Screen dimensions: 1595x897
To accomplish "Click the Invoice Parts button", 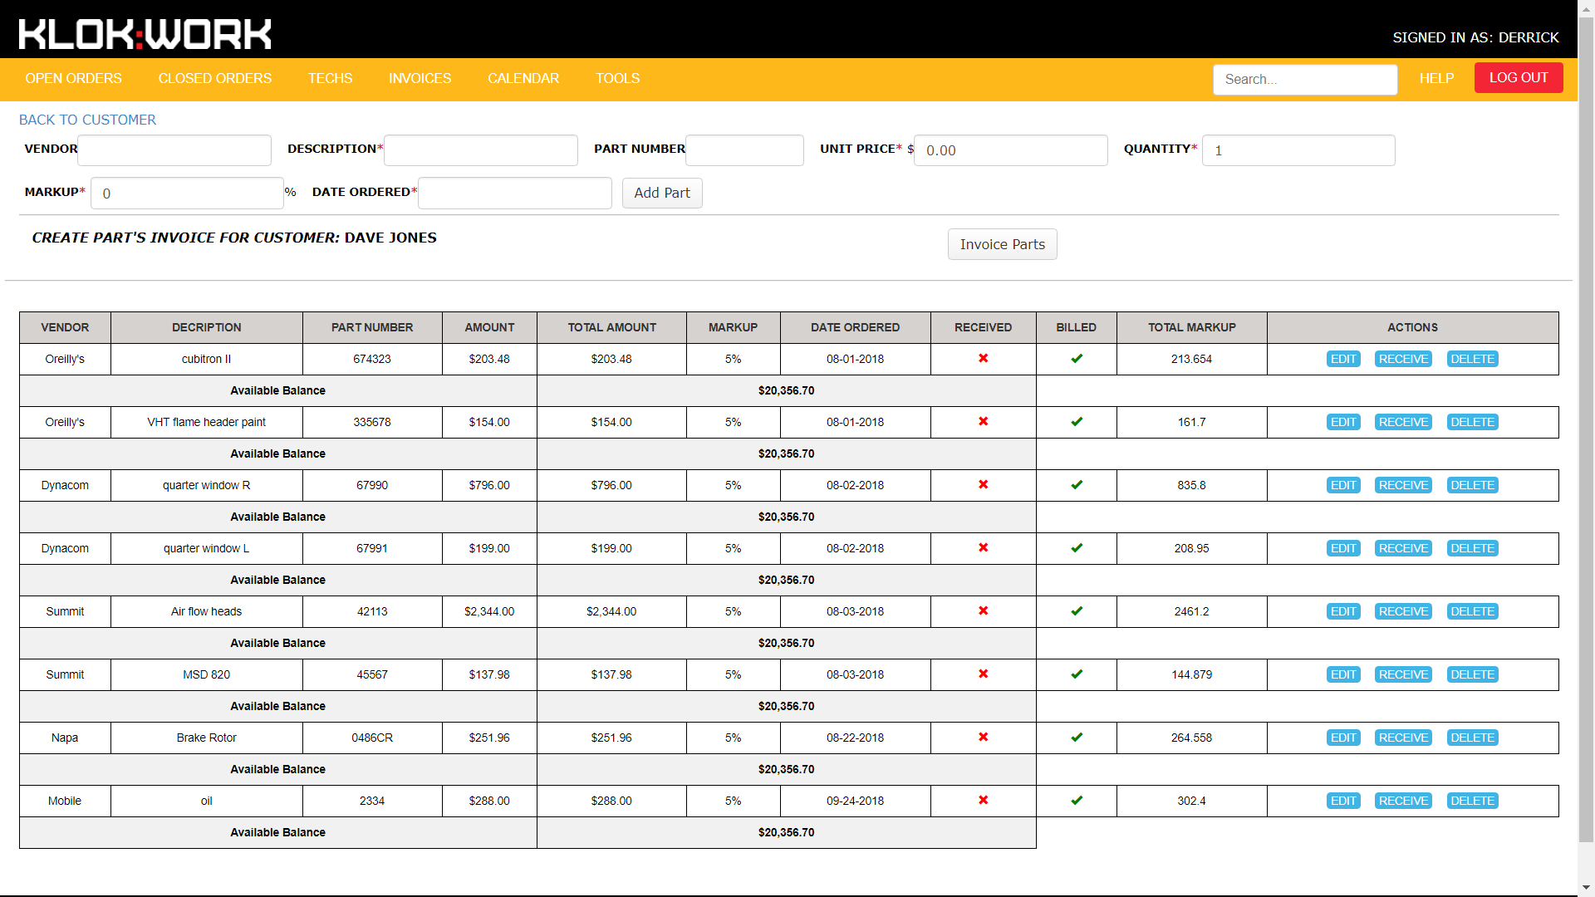I will (x=1002, y=244).
